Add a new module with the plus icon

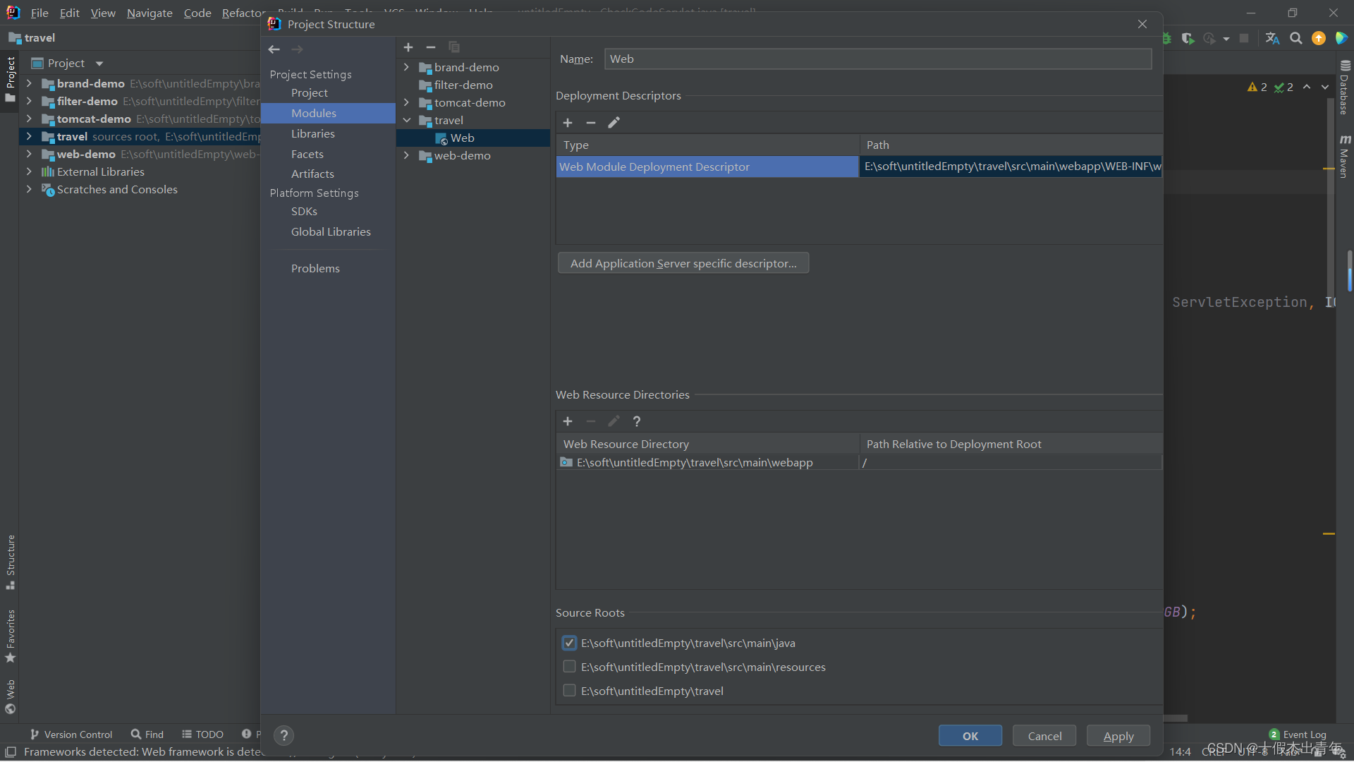click(408, 47)
